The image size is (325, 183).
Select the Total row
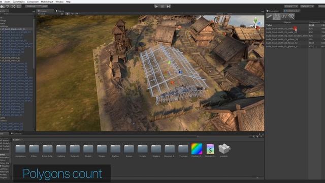pos(296,25)
